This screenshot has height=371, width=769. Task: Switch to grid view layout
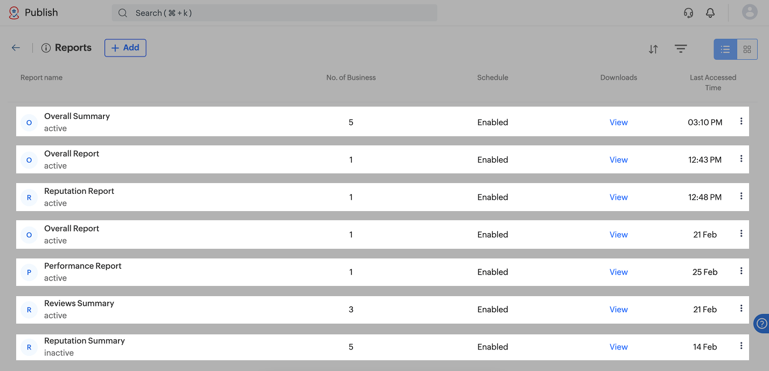point(747,50)
